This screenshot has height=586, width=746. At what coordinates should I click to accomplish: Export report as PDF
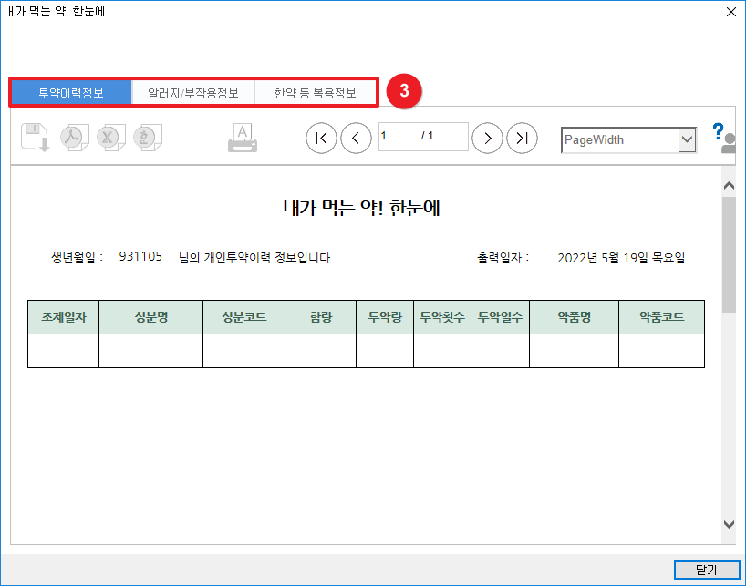pos(72,139)
